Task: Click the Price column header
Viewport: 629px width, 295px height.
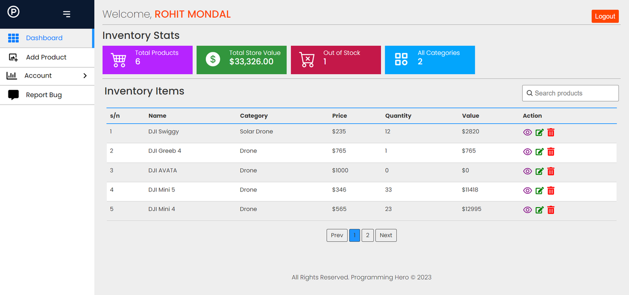Action: (x=340, y=116)
